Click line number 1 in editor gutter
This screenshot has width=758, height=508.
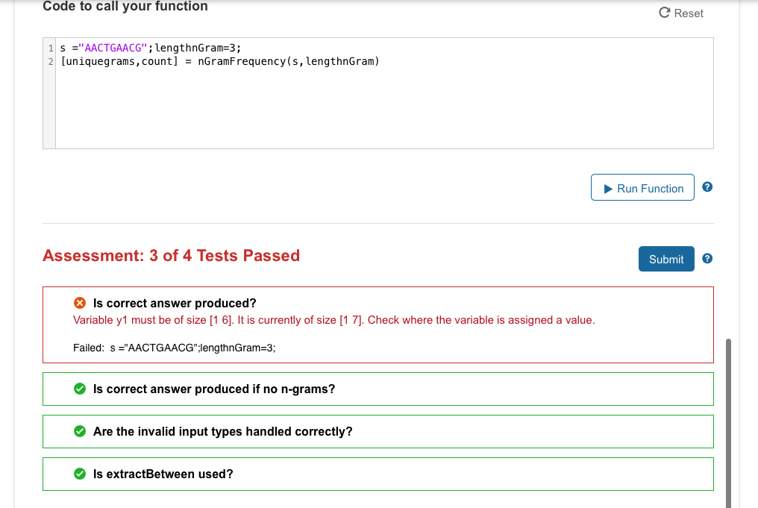(x=50, y=47)
